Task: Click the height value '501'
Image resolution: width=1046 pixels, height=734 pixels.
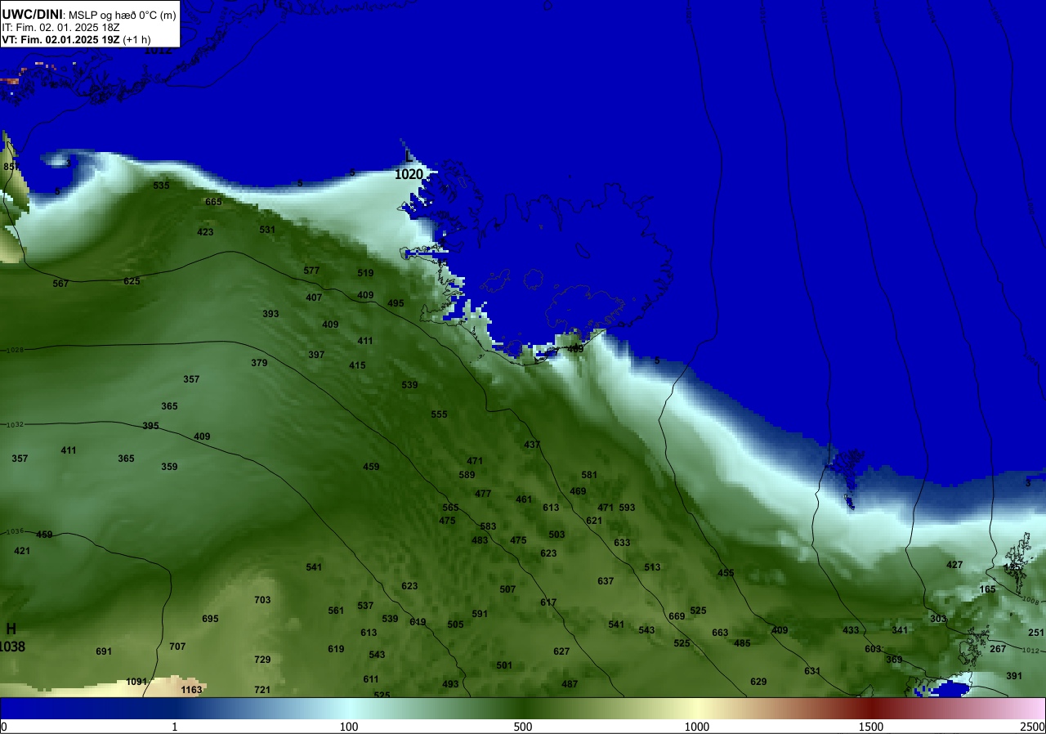Action: (504, 665)
